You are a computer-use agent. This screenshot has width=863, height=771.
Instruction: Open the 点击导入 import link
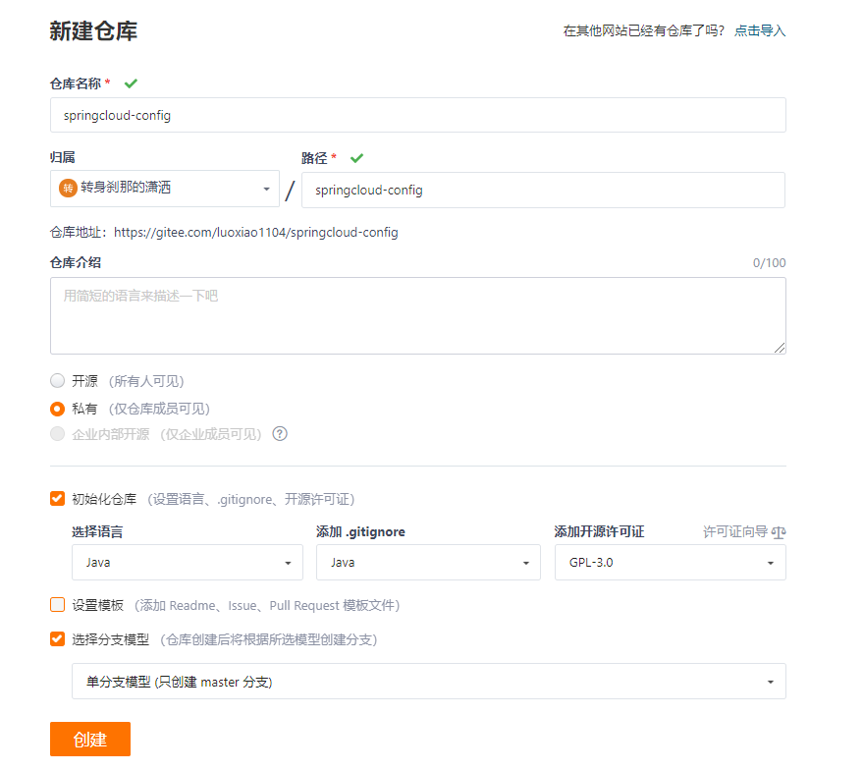pyautogui.click(x=760, y=30)
